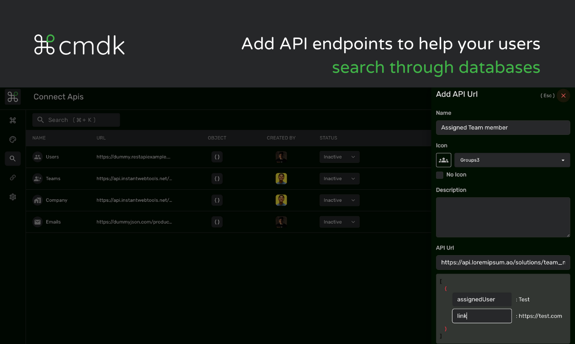Screen dimensions: 575x344
Task: Click the cmdk logo icon in sidebar
Action: tap(13, 97)
